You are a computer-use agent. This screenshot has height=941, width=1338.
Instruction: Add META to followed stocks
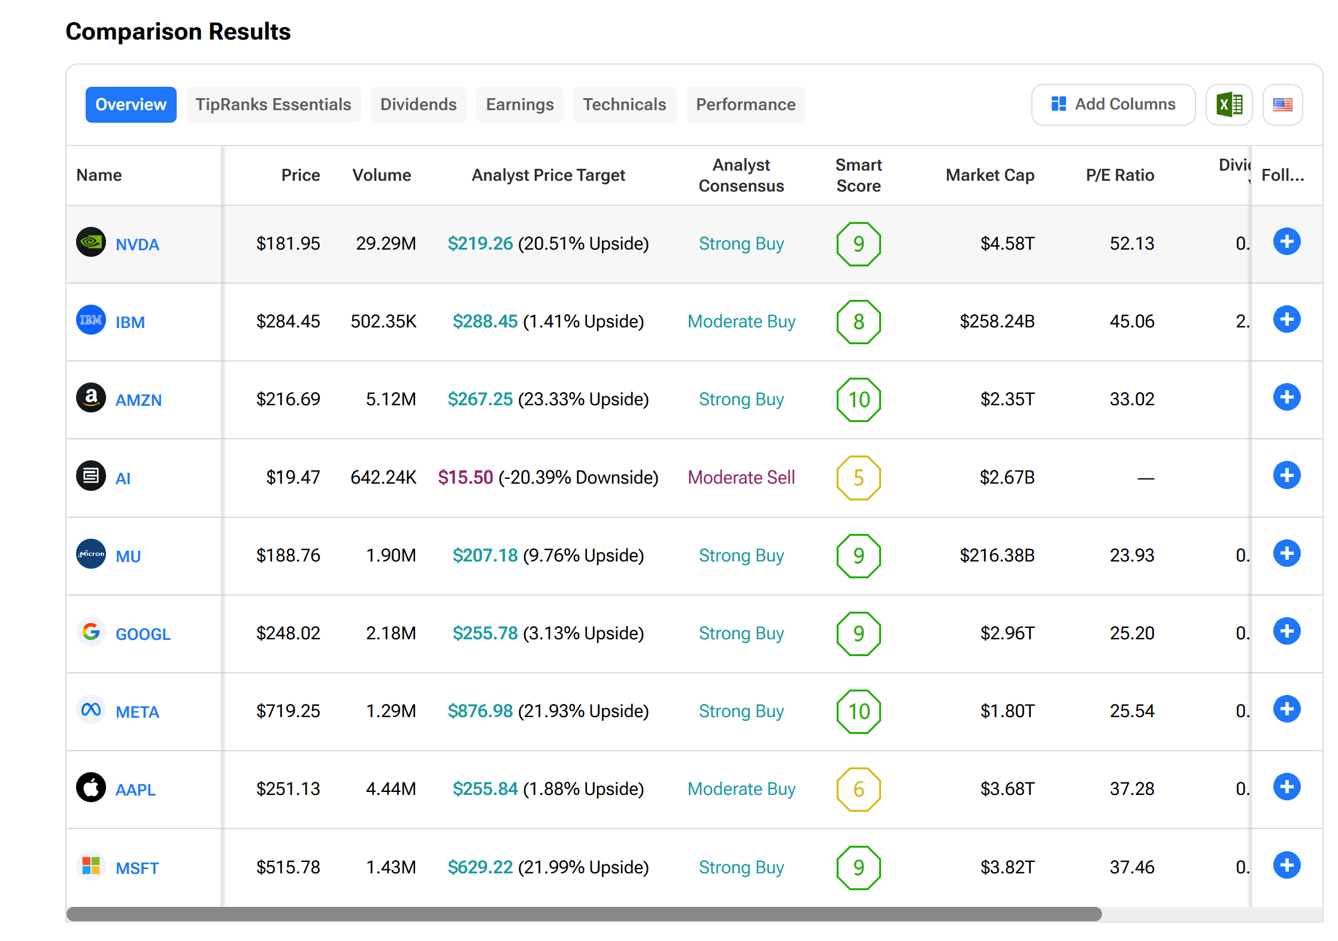pyautogui.click(x=1286, y=709)
